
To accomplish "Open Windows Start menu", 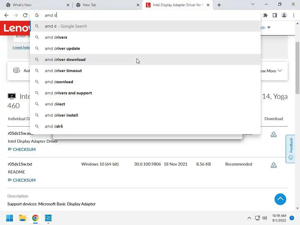I will [10, 218].
